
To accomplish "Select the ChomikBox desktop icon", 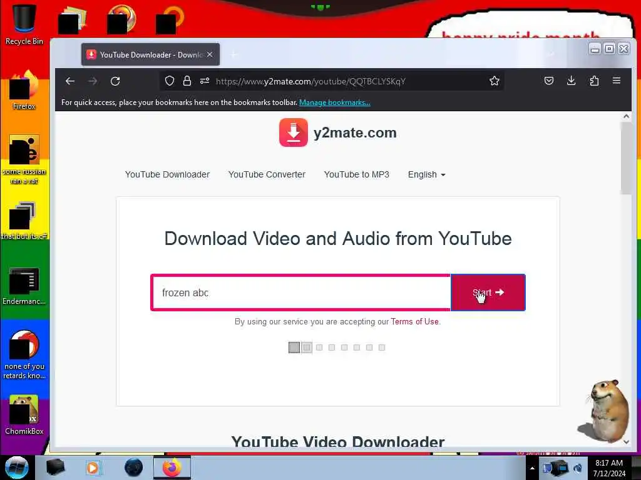I will [x=24, y=415].
